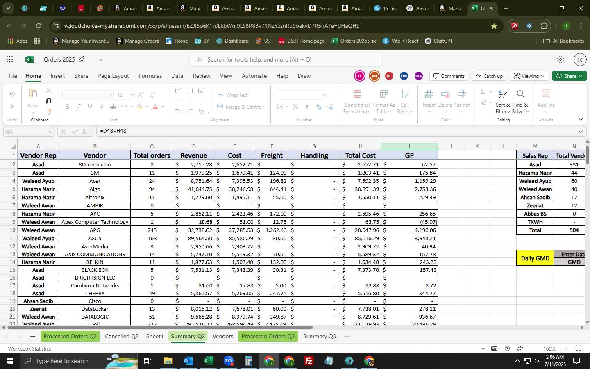Click the Format Painter brush icon
The image size is (590, 369).
(x=48, y=112)
